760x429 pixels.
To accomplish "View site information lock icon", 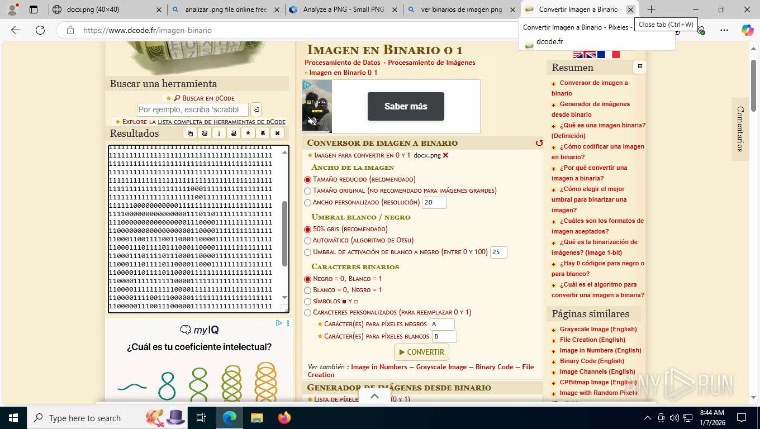I will pyautogui.click(x=70, y=30).
